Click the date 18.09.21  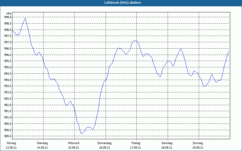point(167,148)
